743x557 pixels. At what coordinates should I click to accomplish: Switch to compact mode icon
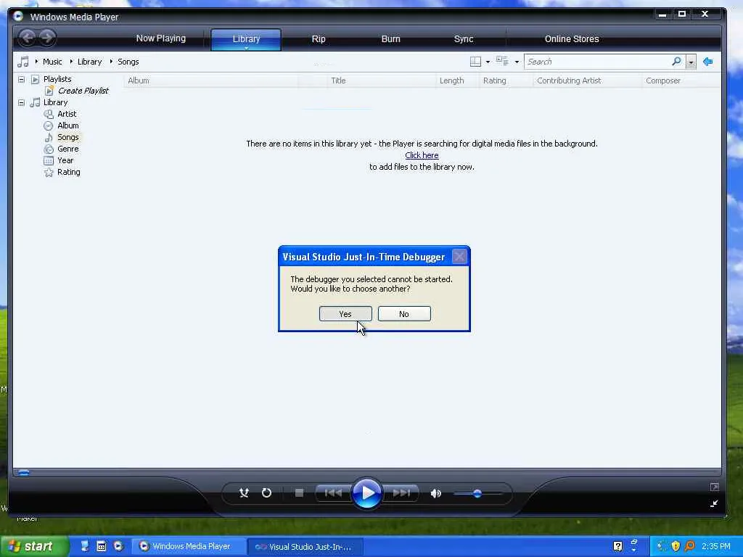tap(714, 503)
